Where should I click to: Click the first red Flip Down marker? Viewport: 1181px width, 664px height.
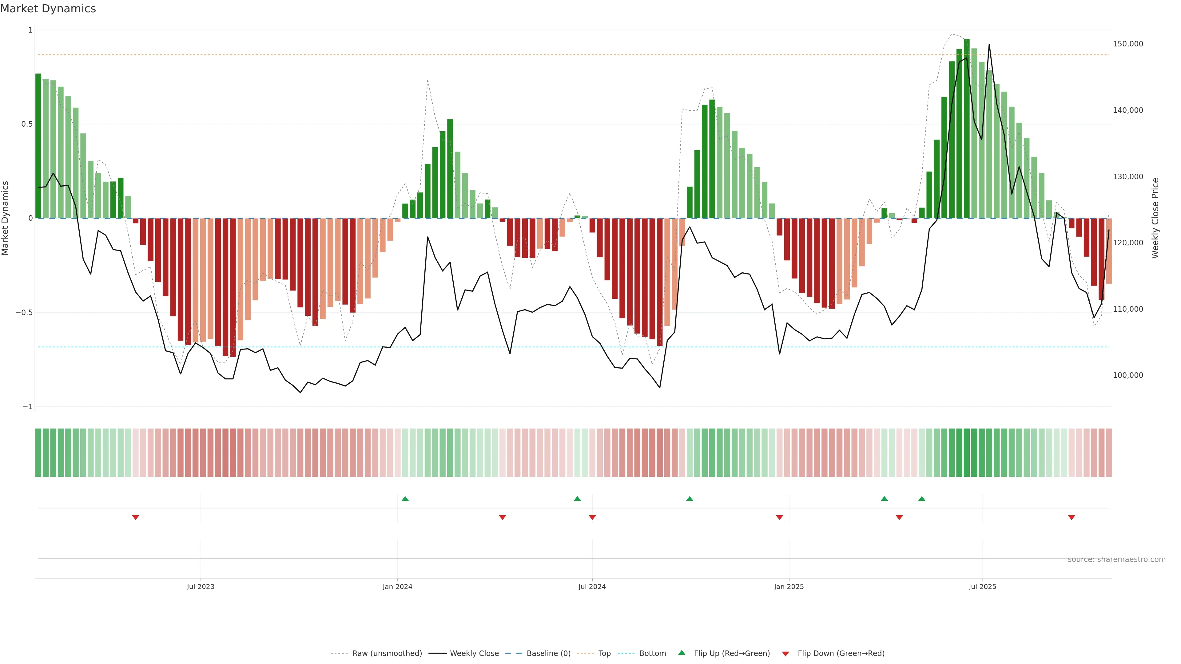(135, 517)
